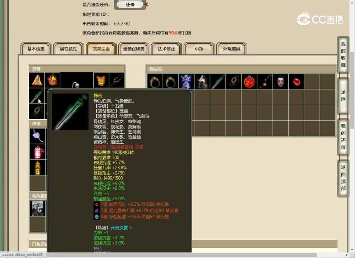Click the red gem icon in the 物品栏
Screen dimensions: 355x258
tap(250, 81)
